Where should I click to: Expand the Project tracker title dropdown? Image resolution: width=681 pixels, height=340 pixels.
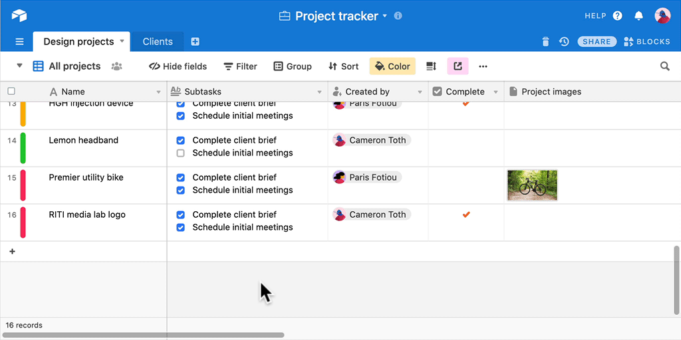pyautogui.click(x=384, y=16)
